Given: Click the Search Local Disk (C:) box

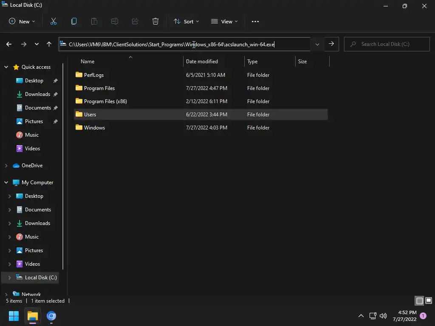Looking at the screenshot, I should pos(387,44).
